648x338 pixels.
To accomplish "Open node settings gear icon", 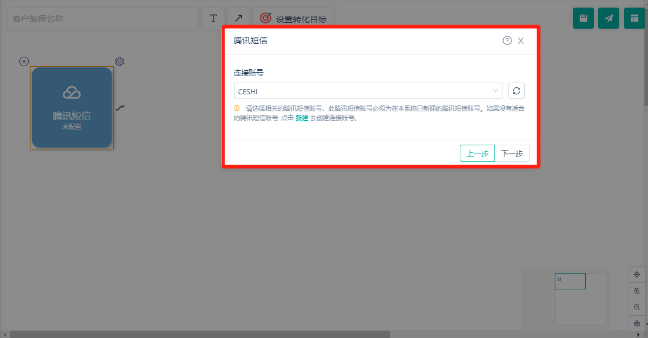I will click(x=120, y=62).
